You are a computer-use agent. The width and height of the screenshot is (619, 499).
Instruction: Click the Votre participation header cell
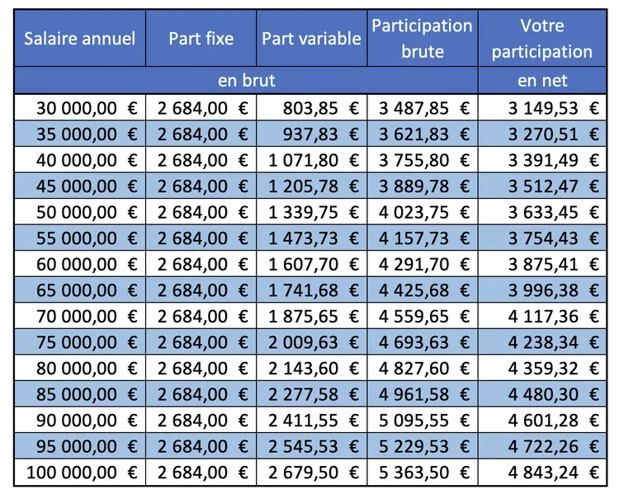(541, 39)
